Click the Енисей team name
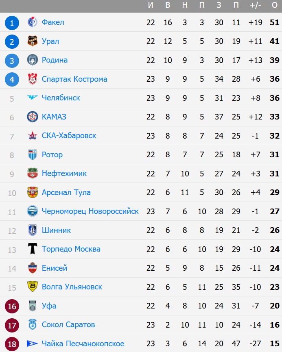This screenshot has height=352, width=282. point(55,268)
